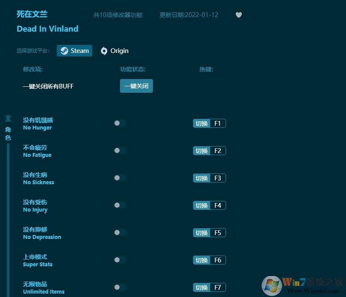Screen dimensions: 346x297
Task: Switch to the Steam platform tab
Action: pyautogui.click(x=74, y=50)
